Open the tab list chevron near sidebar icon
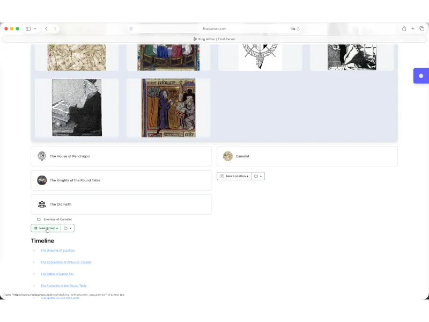 pos(35,29)
